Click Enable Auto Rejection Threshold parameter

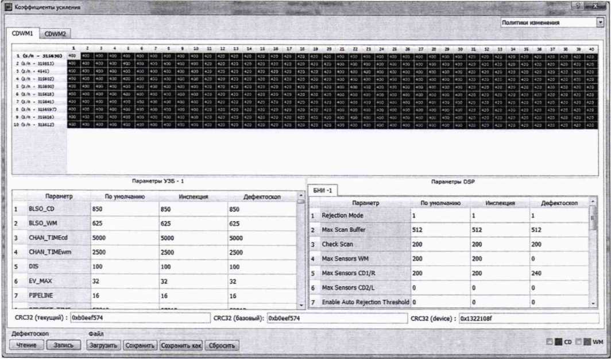(x=365, y=302)
